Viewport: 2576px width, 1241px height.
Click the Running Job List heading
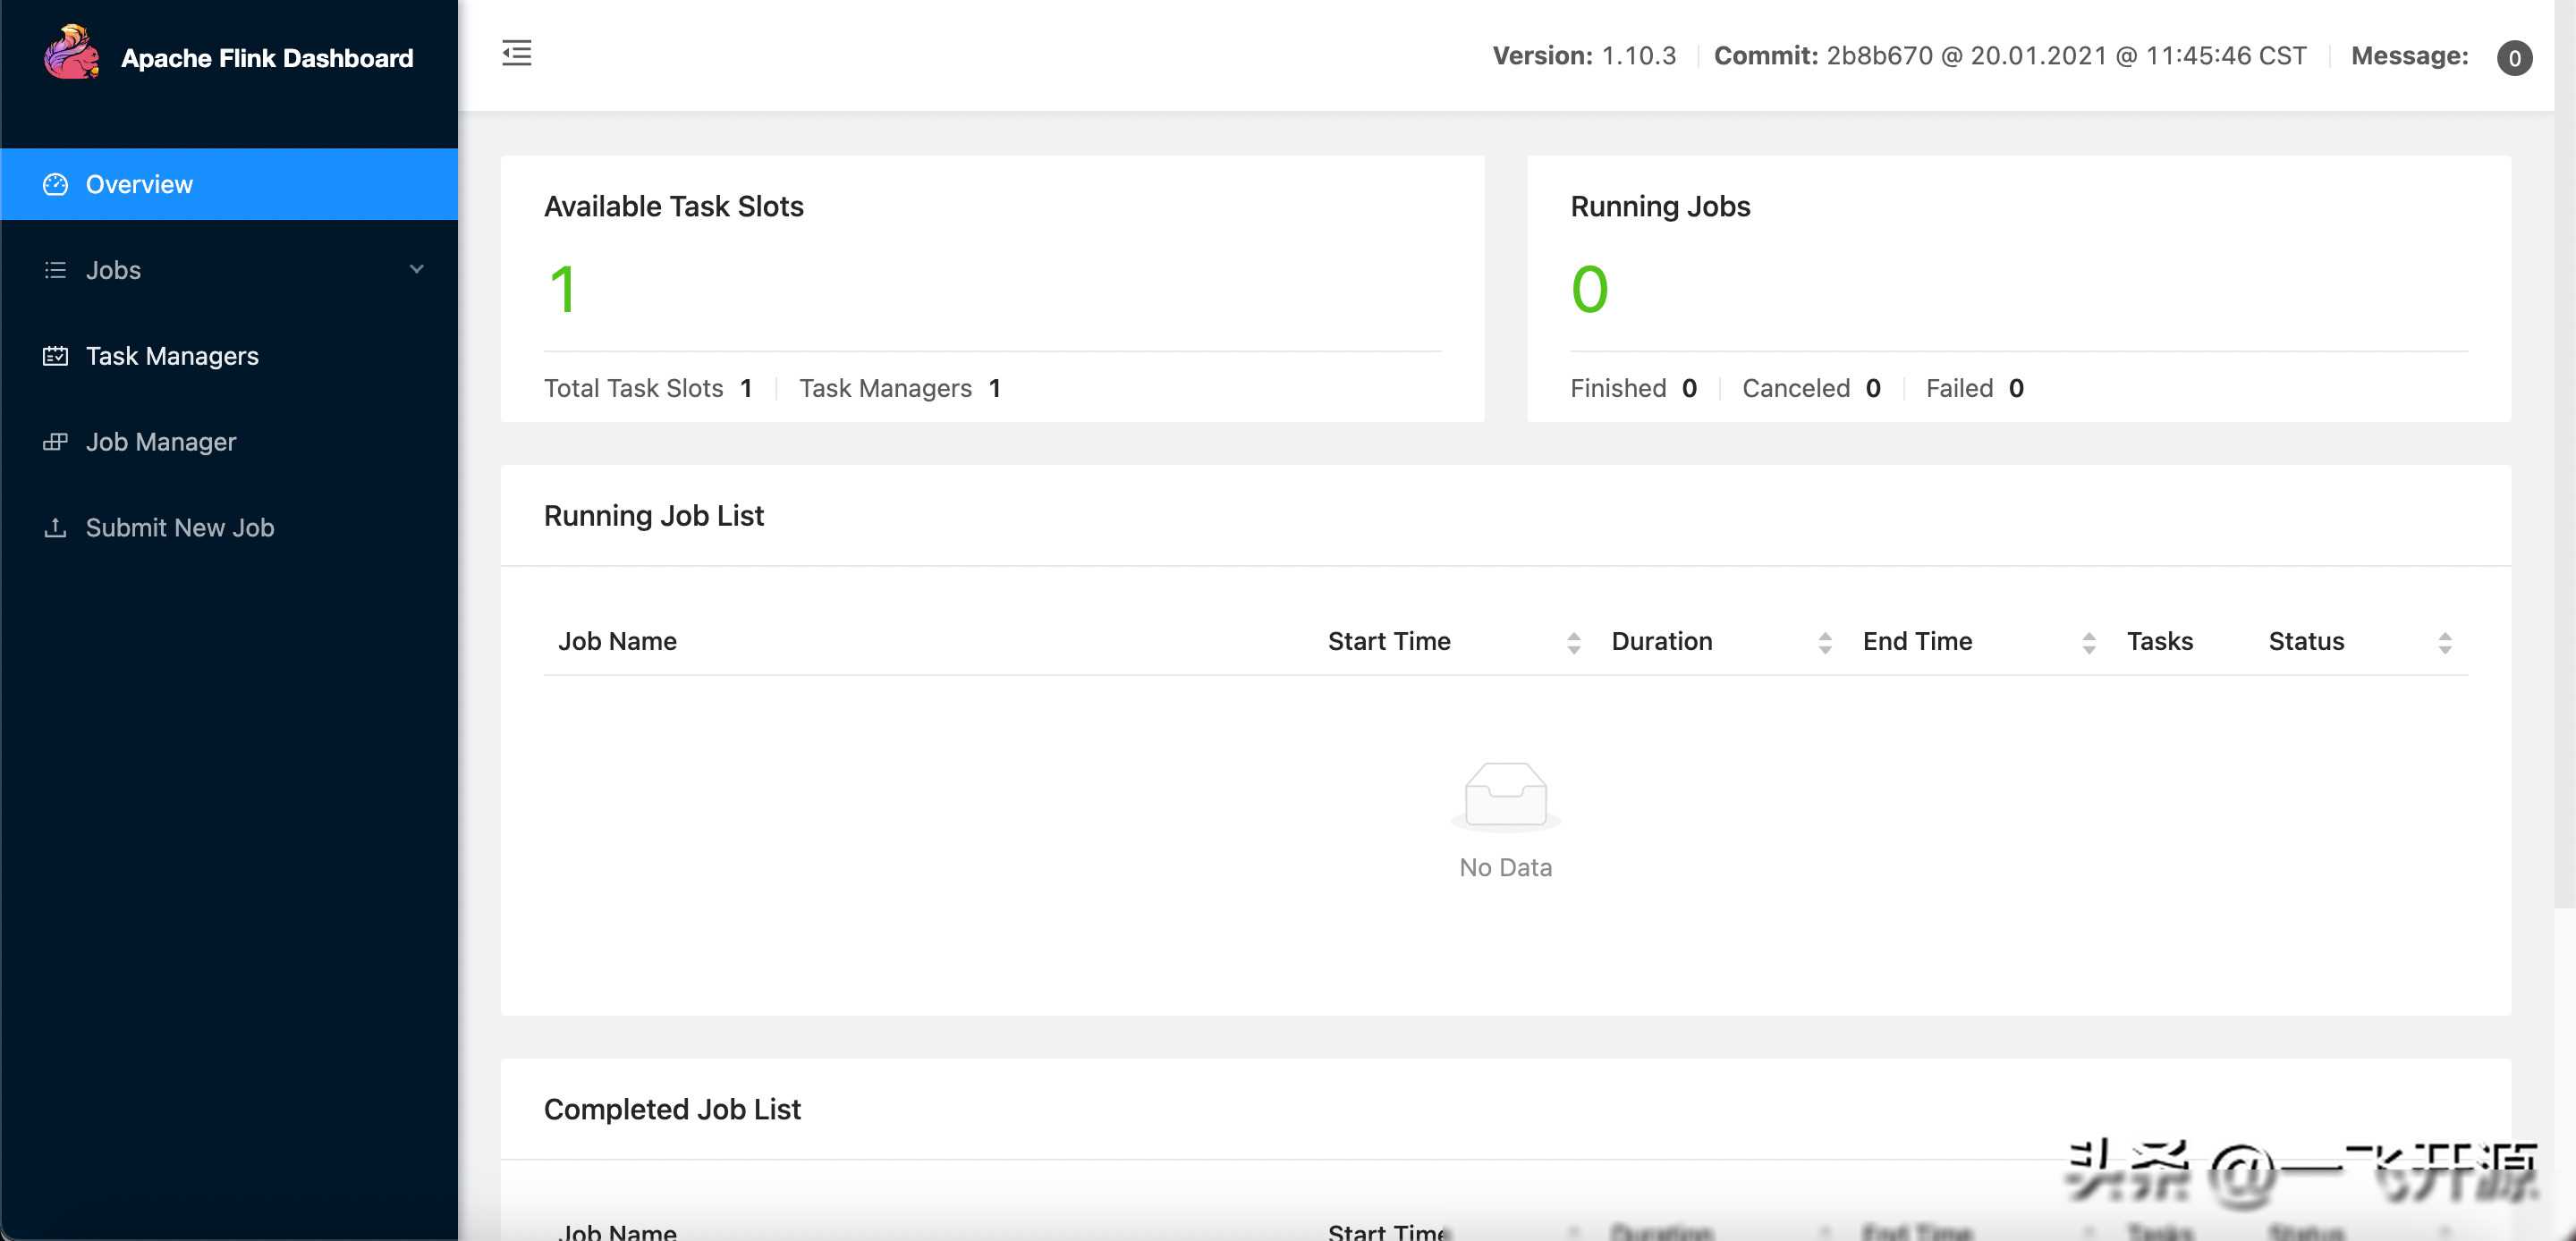(653, 516)
